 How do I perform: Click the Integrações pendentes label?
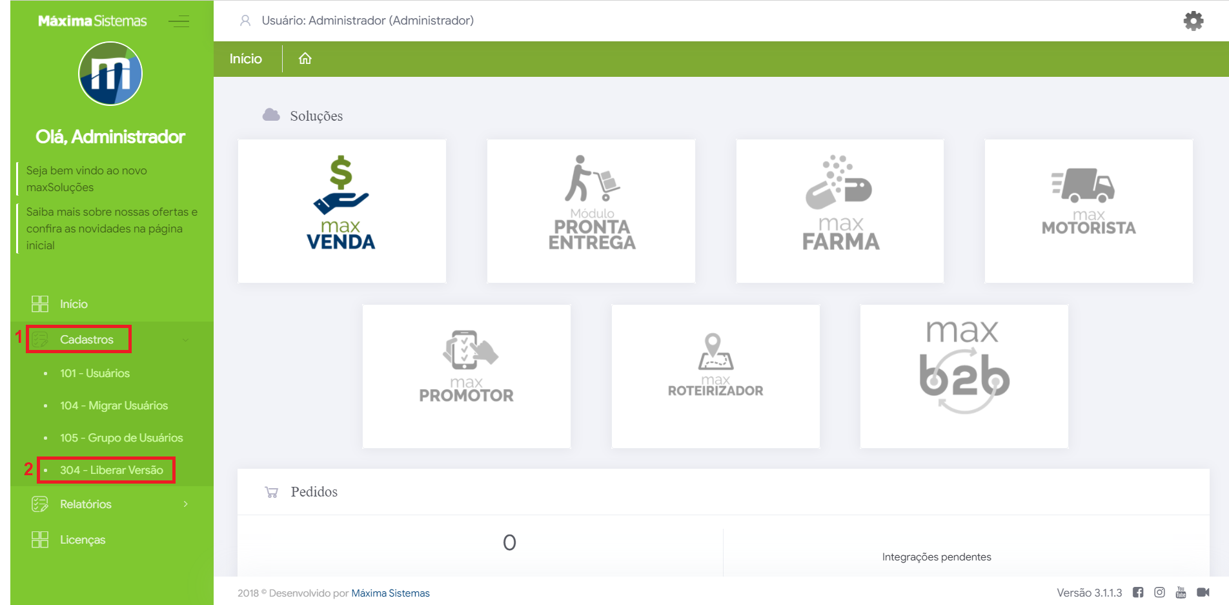(x=937, y=557)
